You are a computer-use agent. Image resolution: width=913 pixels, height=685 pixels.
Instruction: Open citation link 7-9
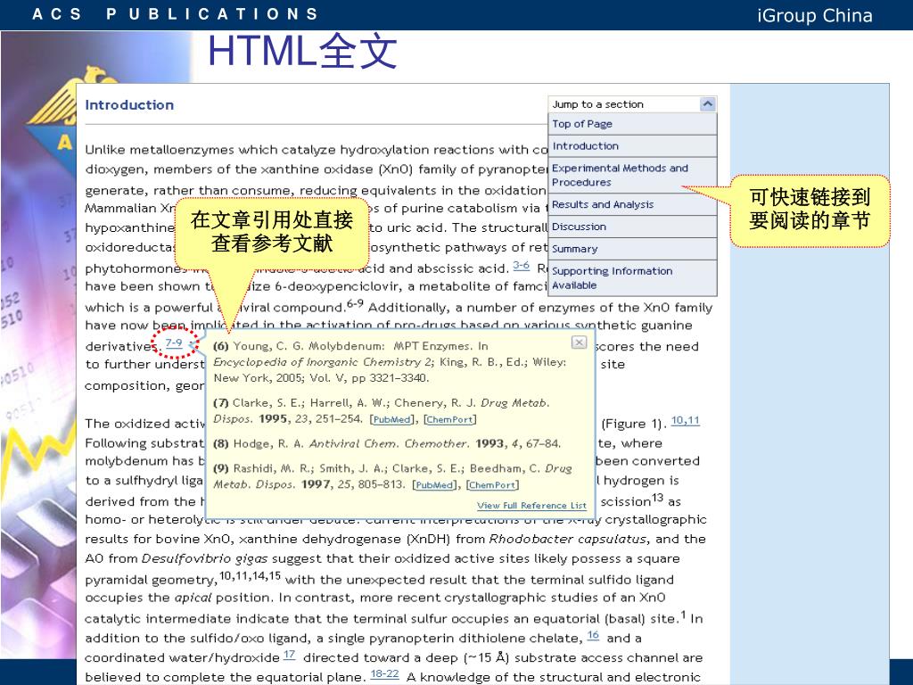pos(174,343)
